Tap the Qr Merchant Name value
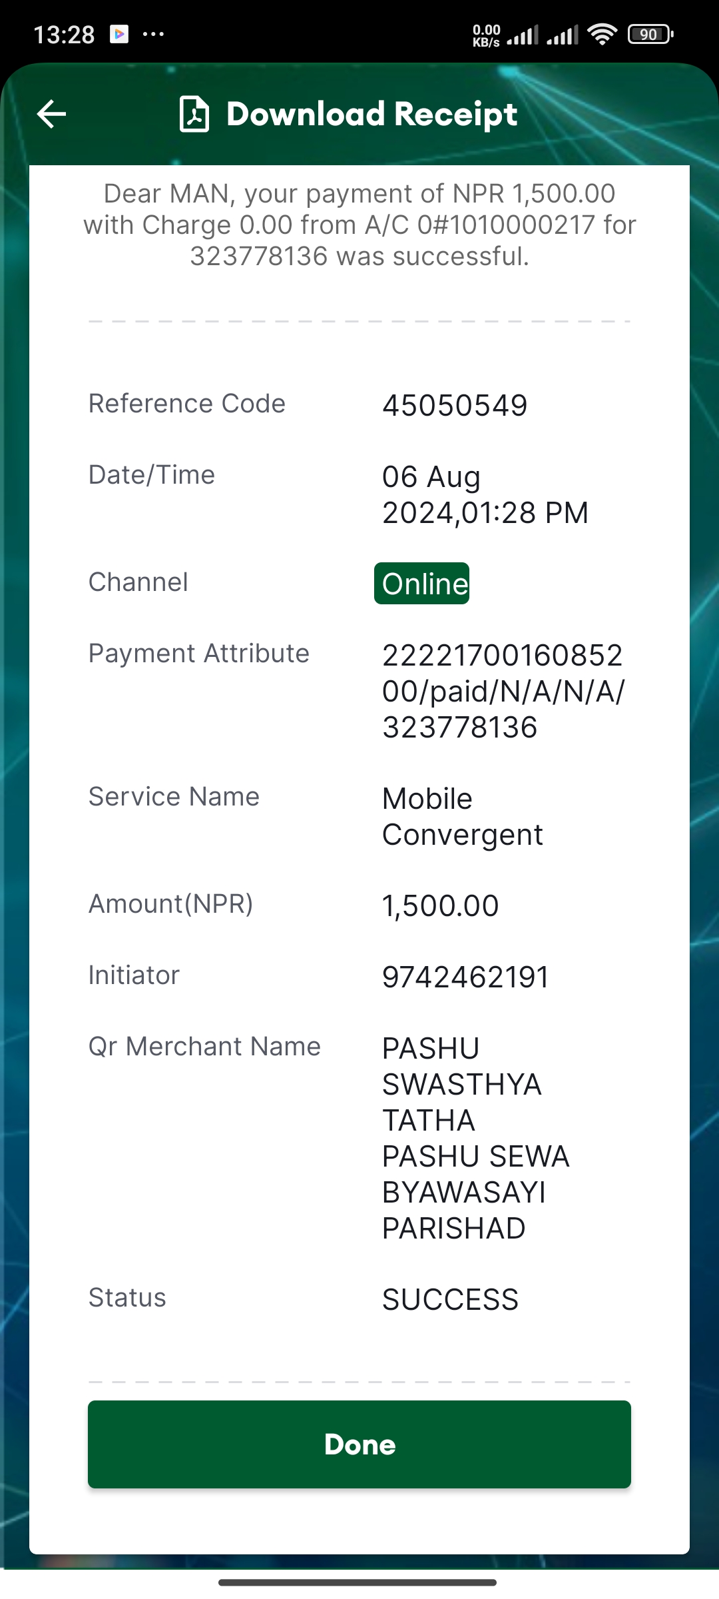The image size is (719, 1599). 475,1138
